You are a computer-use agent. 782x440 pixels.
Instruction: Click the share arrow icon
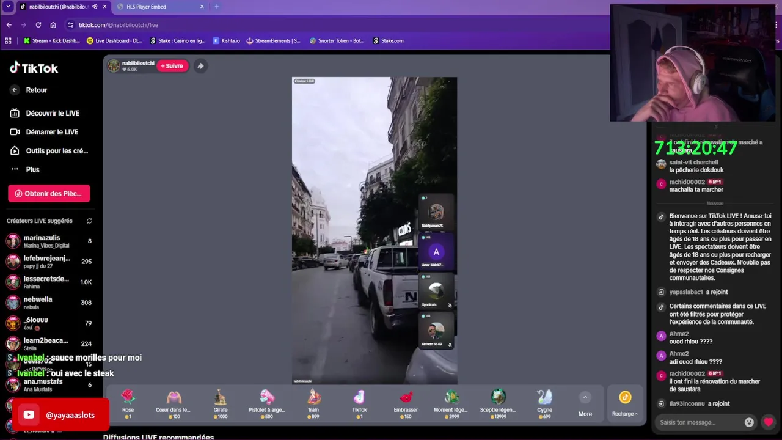point(200,66)
